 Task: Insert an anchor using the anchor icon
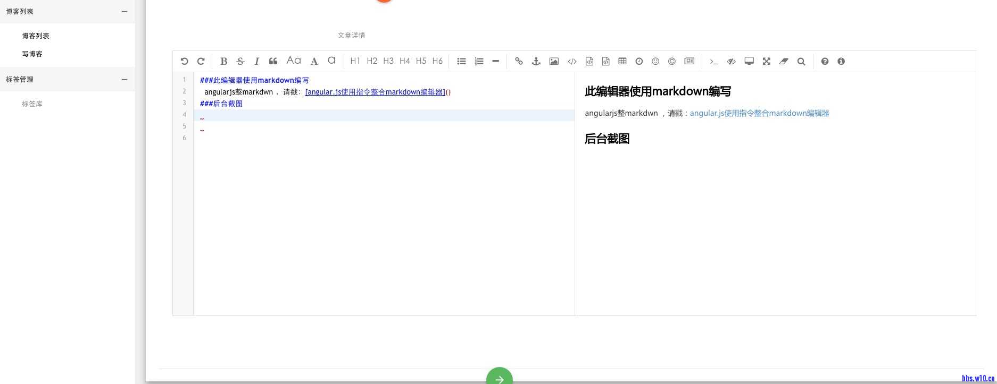click(536, 61)
